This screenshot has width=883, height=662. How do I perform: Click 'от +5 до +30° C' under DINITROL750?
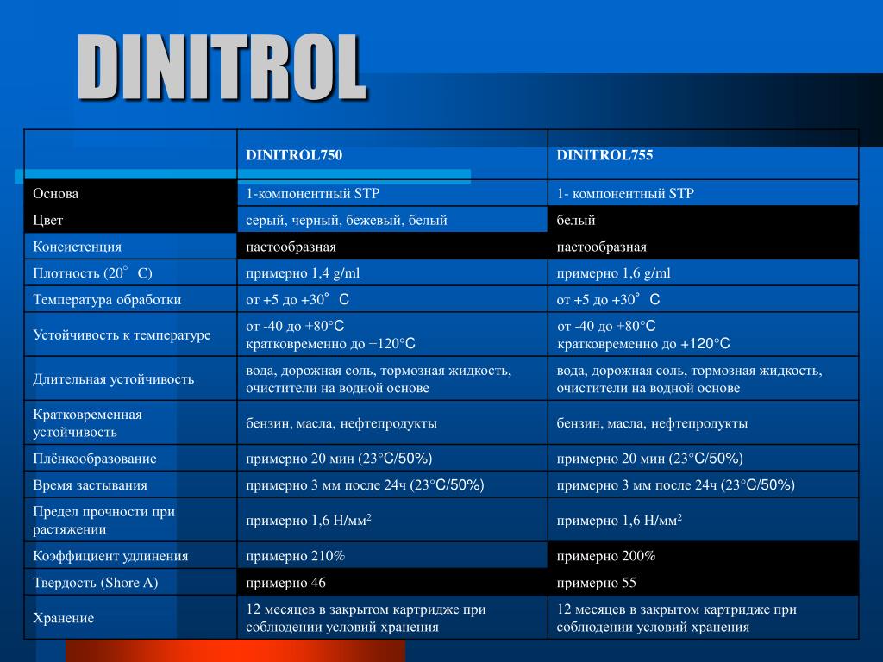click(x=297, y=299)
